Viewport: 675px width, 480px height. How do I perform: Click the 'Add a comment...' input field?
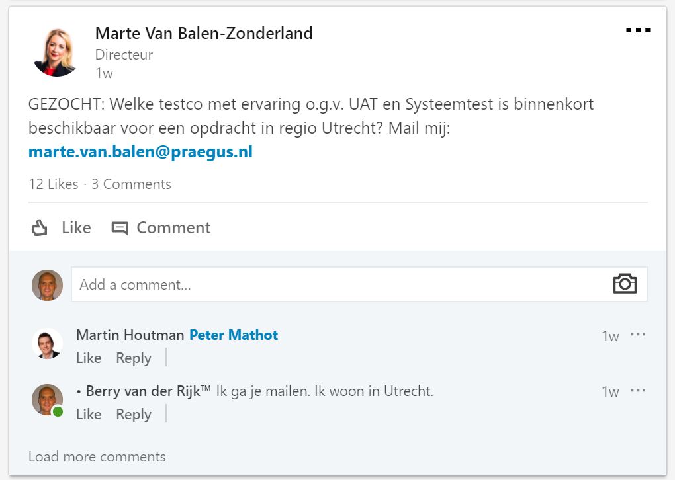pyautogui.click(x=337, y=284)
